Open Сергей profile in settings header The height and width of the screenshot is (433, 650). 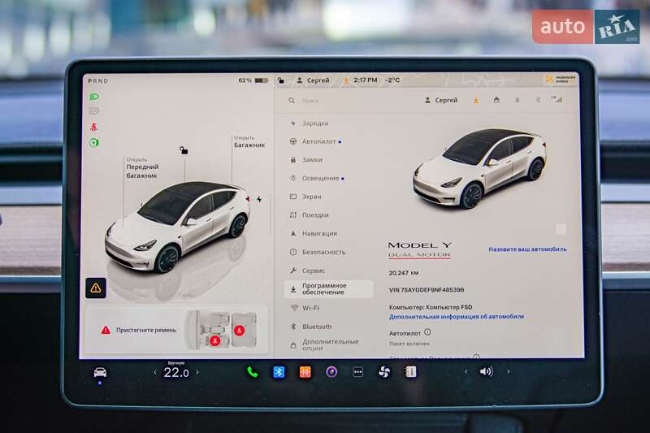(x=441, y=100)
